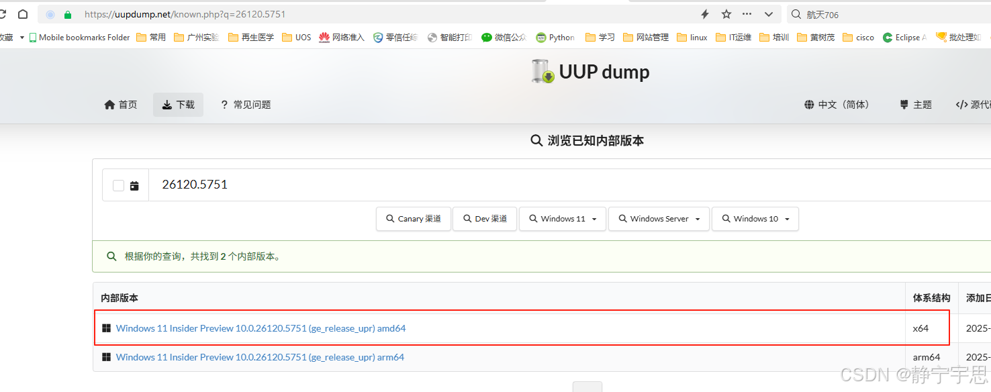
Task: Open the 常见问题 FAQ tab
Action: 246,105
